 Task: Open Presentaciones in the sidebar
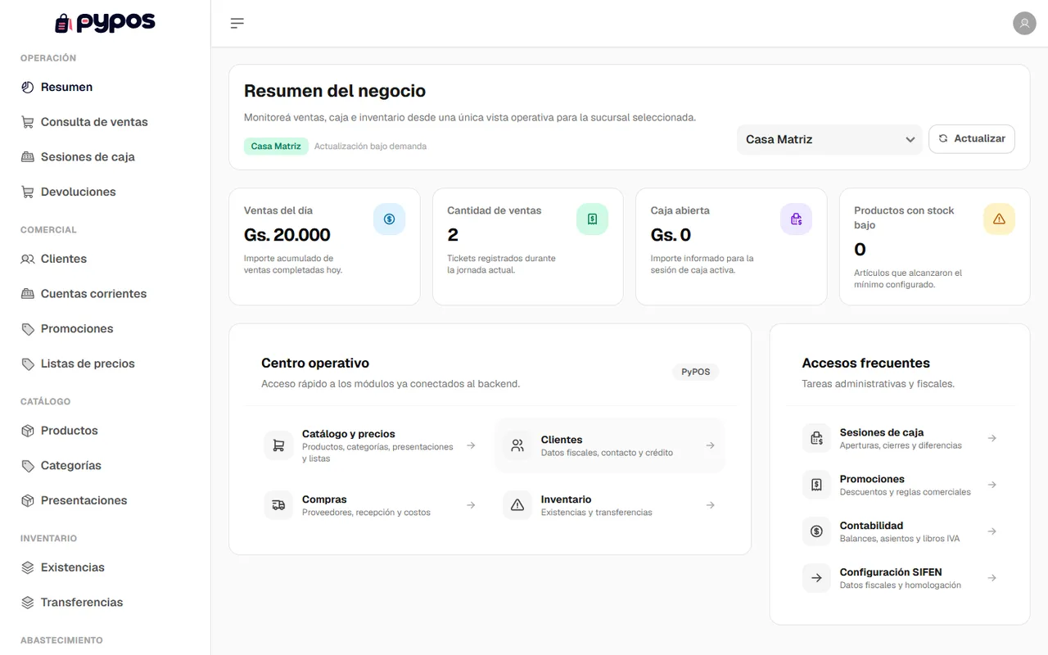point(105,501)
